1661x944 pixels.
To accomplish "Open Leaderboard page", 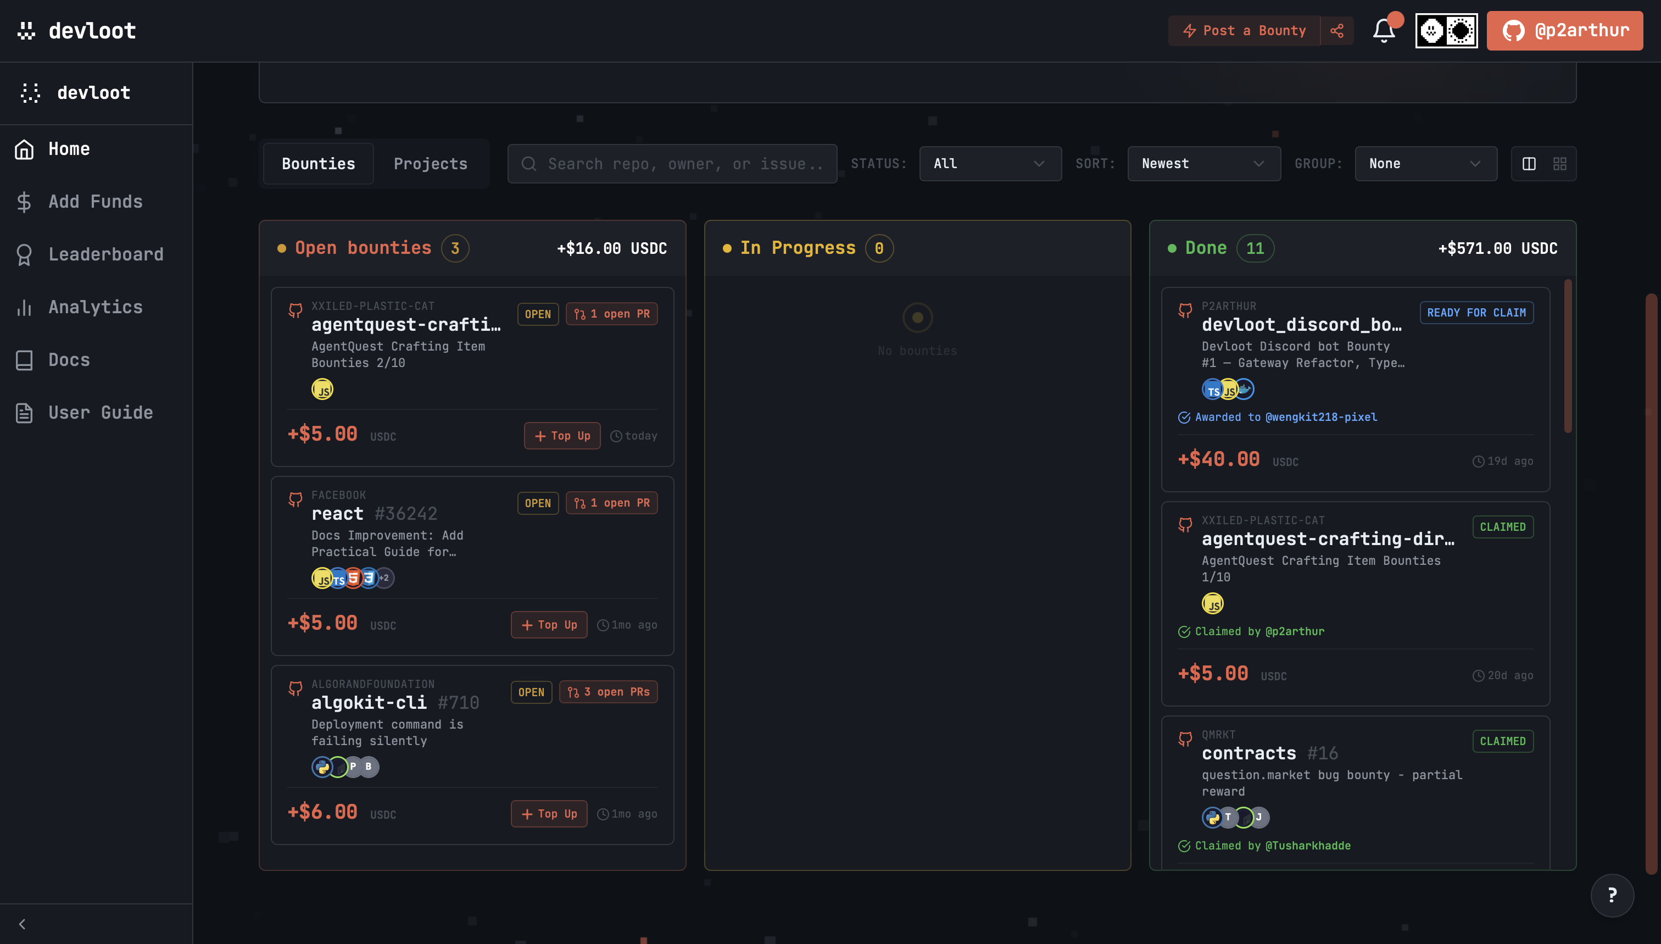I will (x=96, y=254).
